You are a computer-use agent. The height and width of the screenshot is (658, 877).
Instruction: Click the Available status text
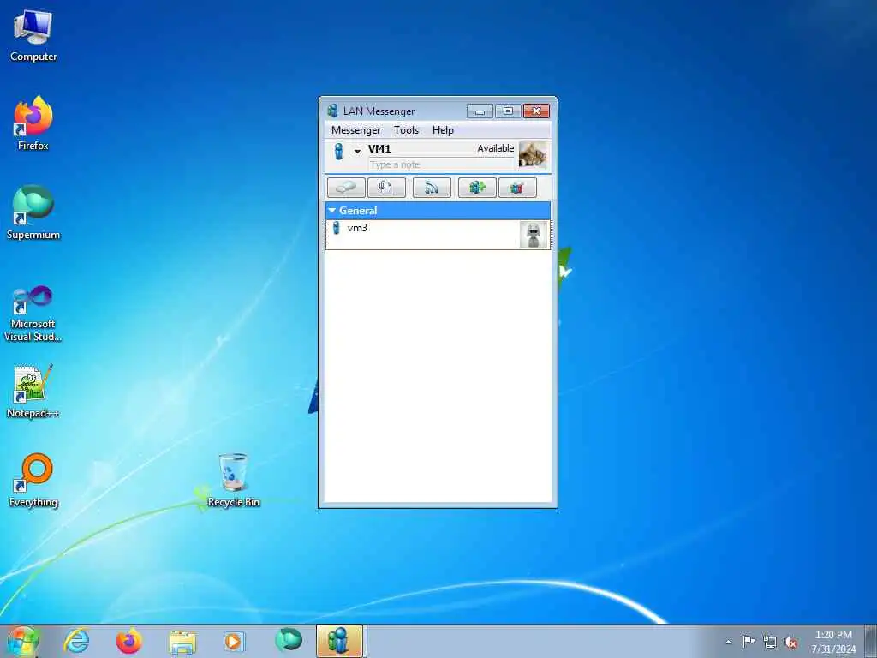click(x=496, y=148)
